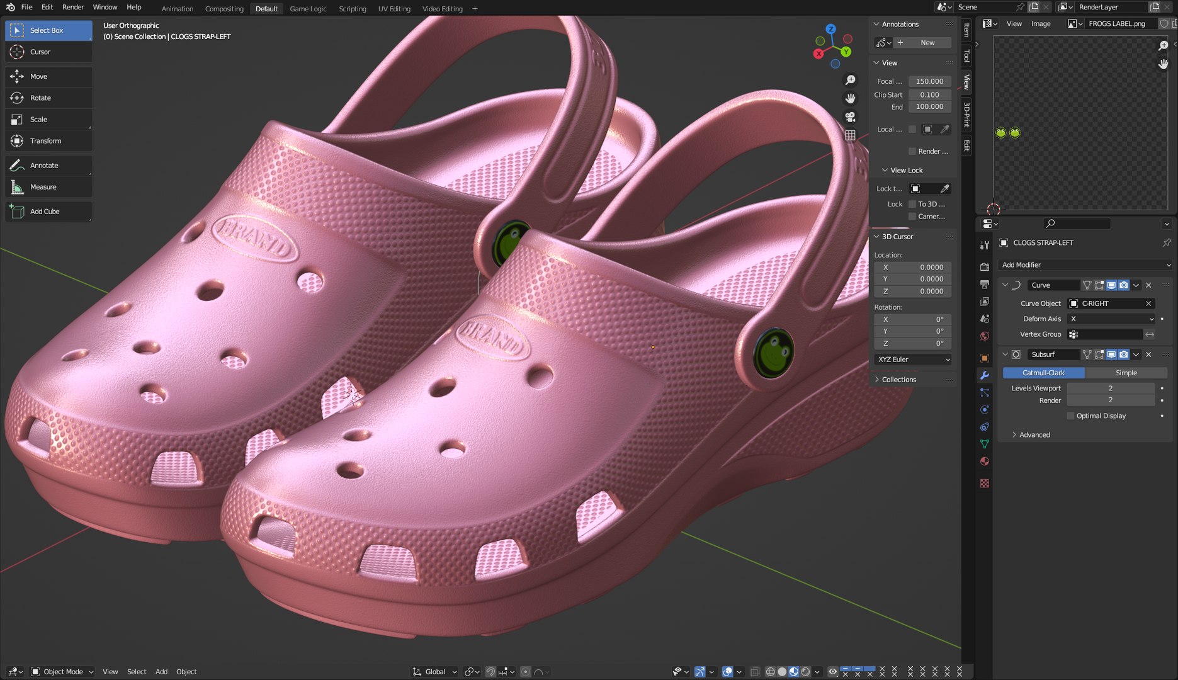Image resolution: width=1178 pixels, height=680 pixels.
Task: Open the Render menu
Action: [73, 7]
